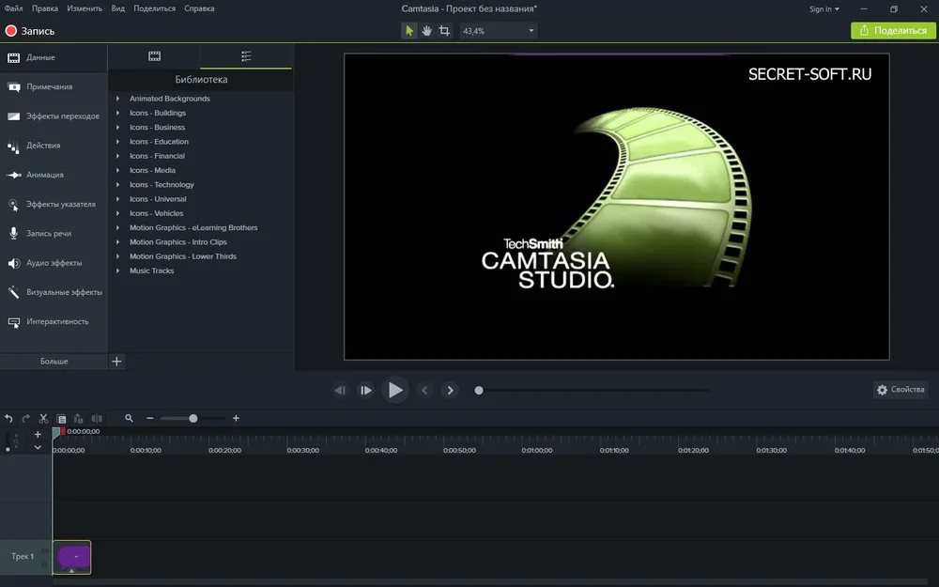Viewport: 939px width, 587px height.
Task: Open the Изменить menu
Action: tap(84, 8)
